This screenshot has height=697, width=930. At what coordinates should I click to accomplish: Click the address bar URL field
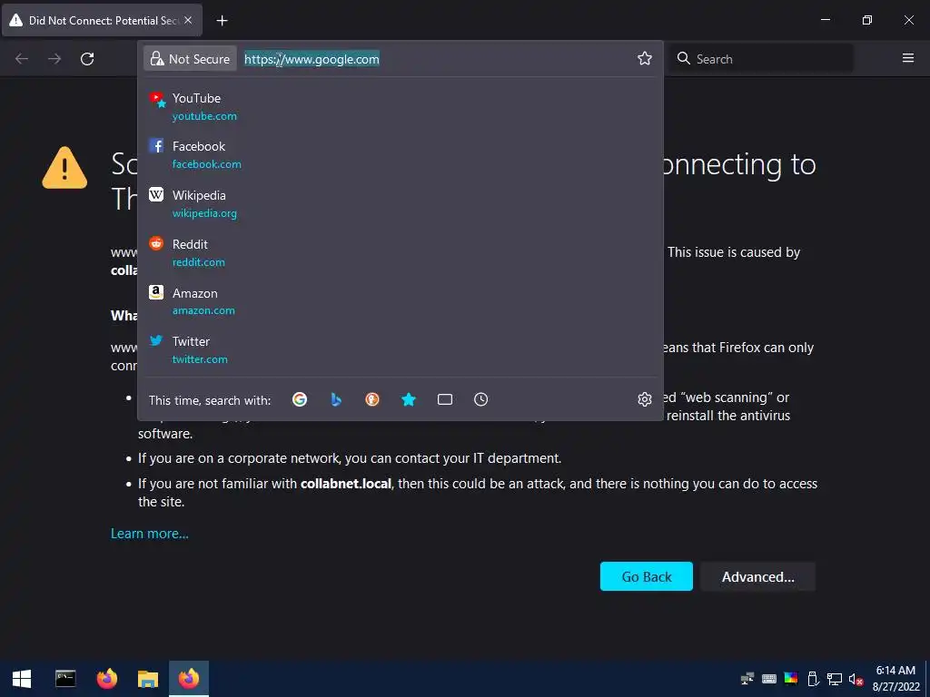click(436, 59)
